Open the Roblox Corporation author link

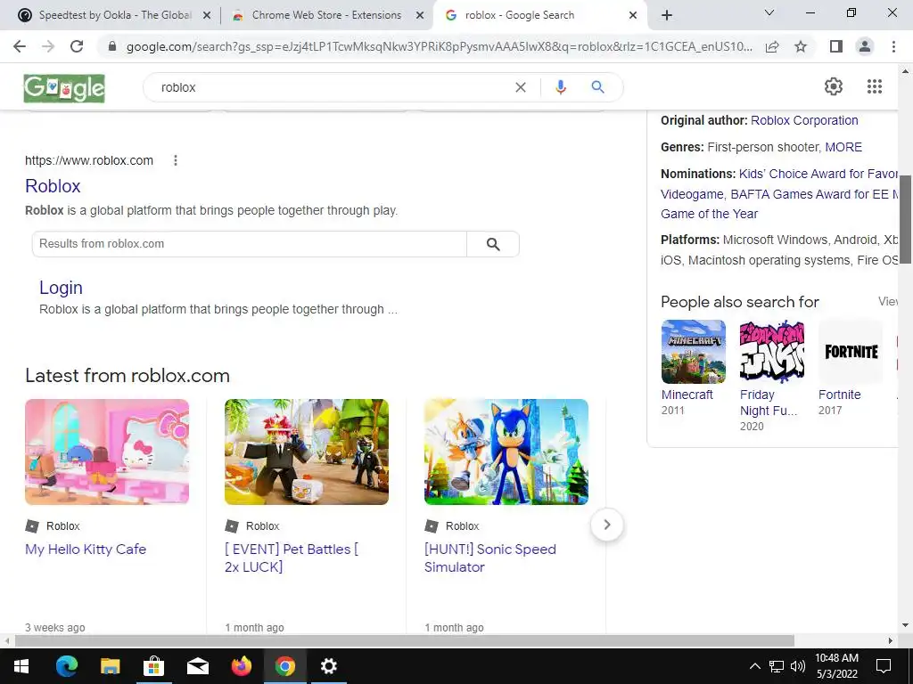[804, 120]
